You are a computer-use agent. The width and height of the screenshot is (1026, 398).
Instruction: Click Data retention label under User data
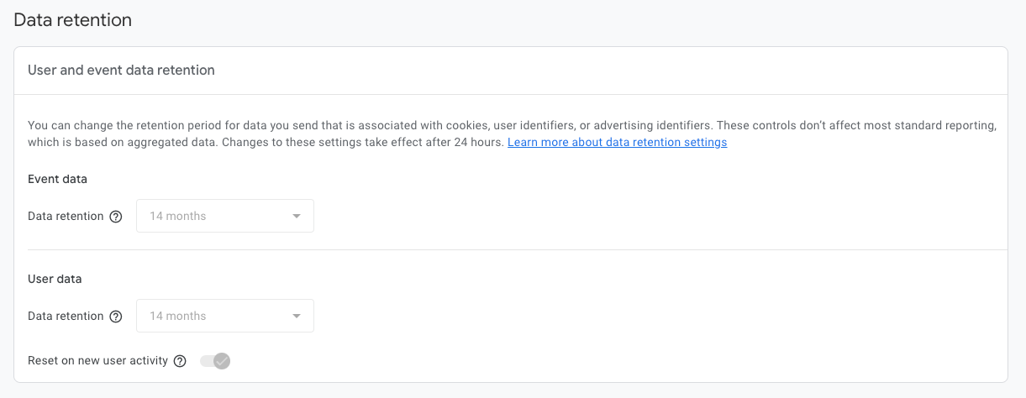point(66,316)
